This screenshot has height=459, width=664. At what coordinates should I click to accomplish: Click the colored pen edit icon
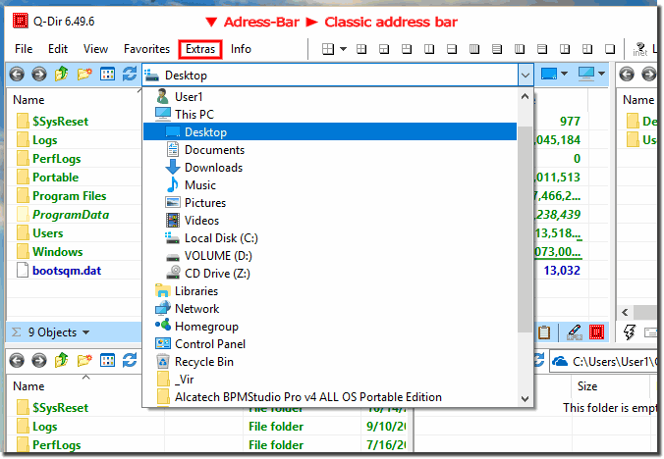575,332
